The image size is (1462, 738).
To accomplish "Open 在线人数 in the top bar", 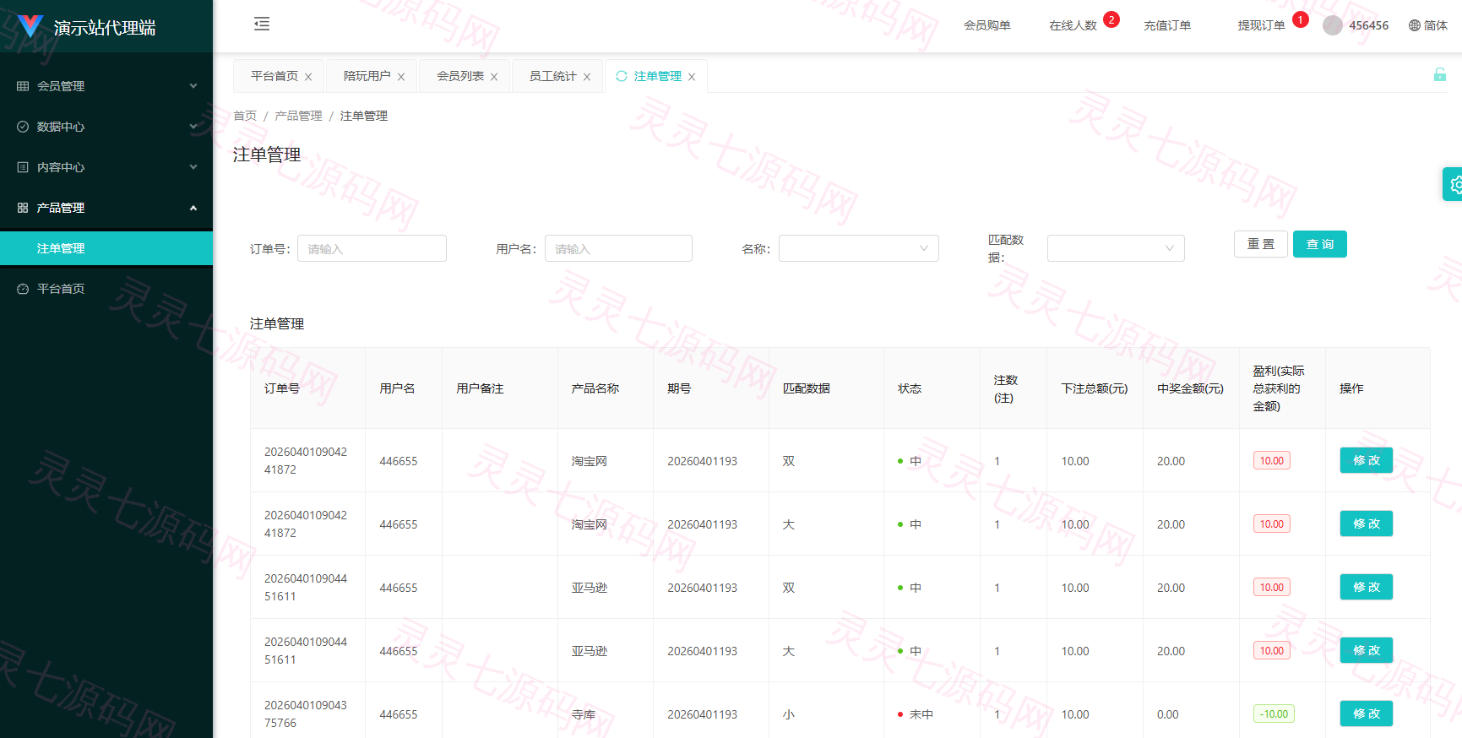I will click(1073, 25).
